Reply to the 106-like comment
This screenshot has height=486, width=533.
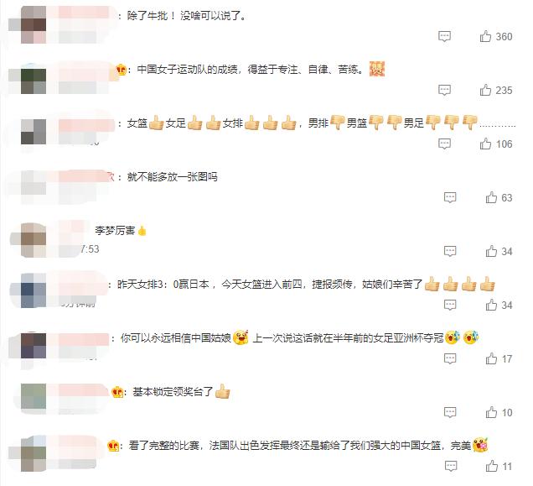point(444,144)
